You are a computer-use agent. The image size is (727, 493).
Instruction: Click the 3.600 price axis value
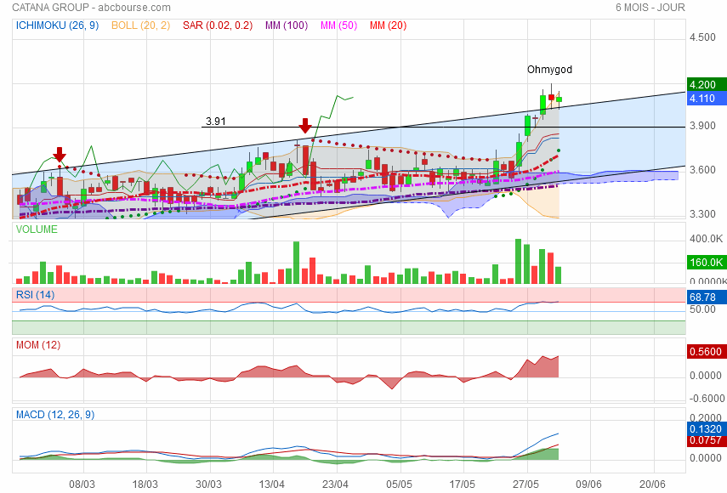pos(702,170)
